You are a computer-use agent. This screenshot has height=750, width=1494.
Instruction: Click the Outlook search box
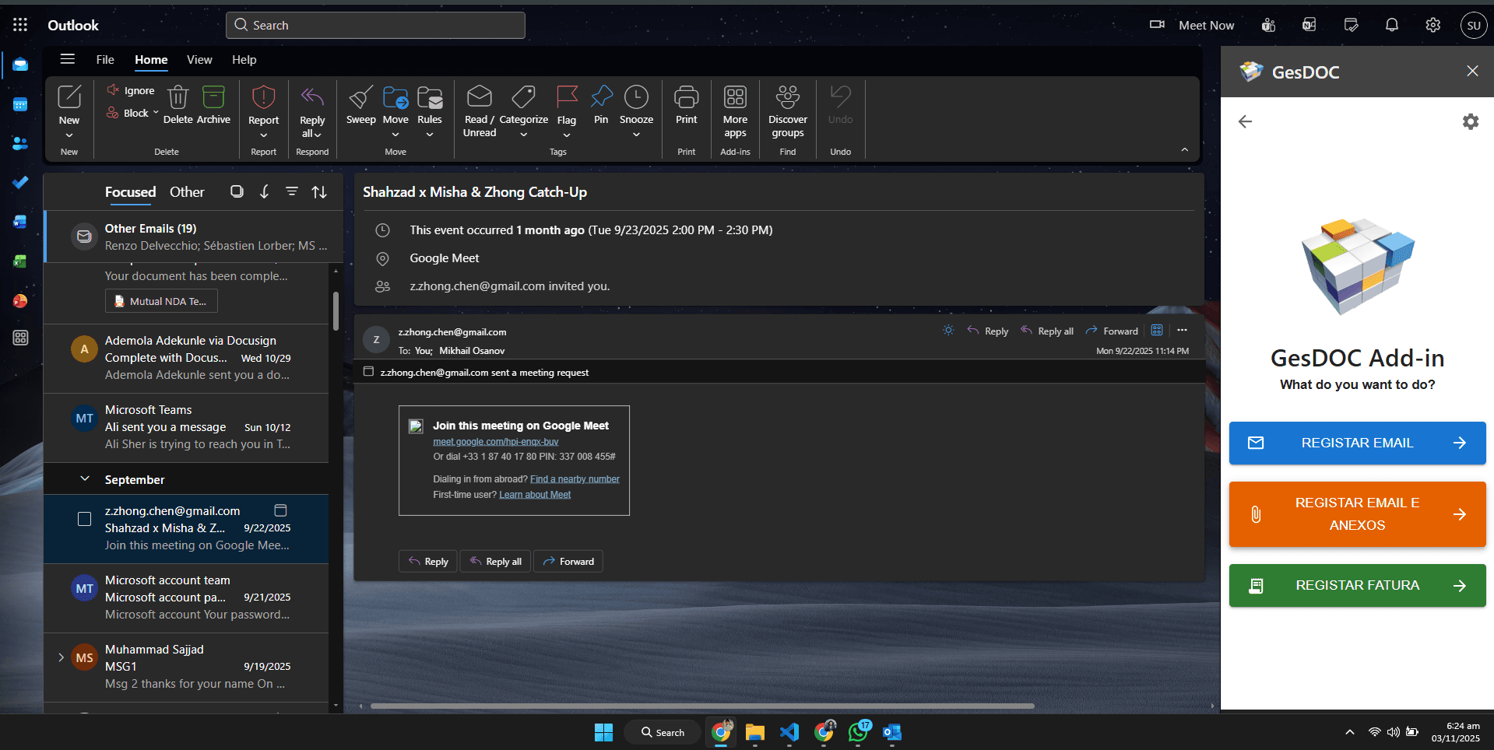pyautogui.click(x=375, y=25)
